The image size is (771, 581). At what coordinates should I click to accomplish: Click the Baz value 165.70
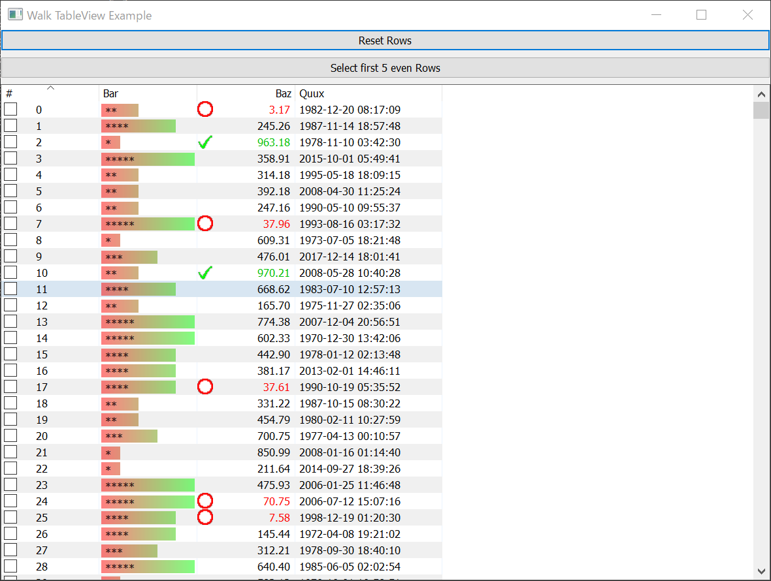[x=274, y=306]
